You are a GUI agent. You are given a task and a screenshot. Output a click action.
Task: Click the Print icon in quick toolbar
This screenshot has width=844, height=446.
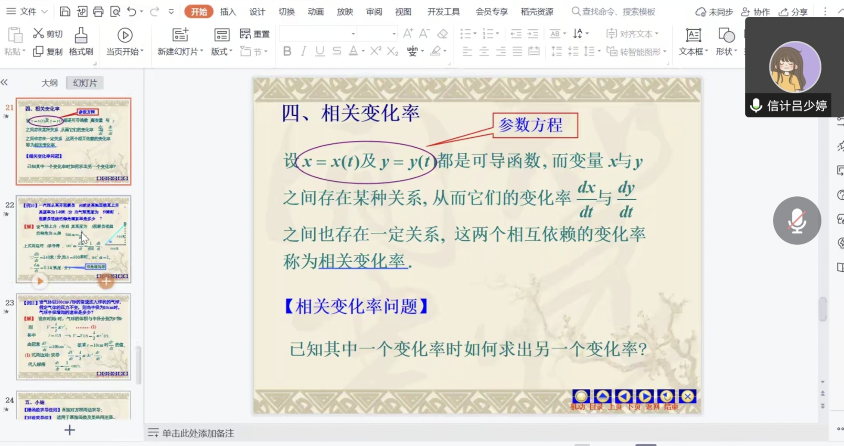98,12
